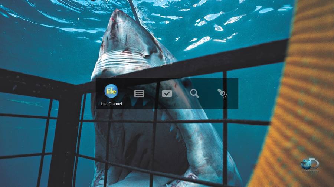The width and height of the screenshot is (334, 187).
Task: Open the TV guide list icon
Action: [139, 93]
